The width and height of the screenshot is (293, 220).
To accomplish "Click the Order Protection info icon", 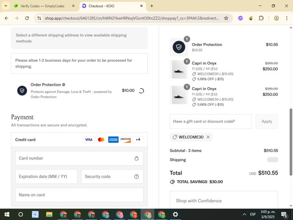I will pos(64,85).
